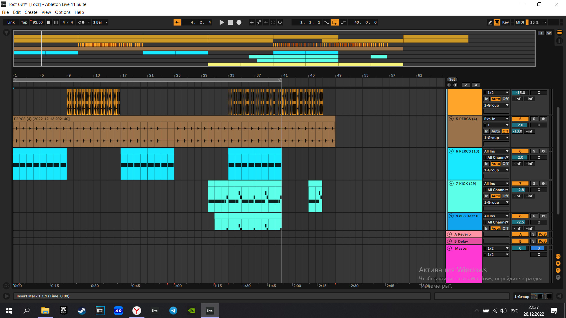The height and width of the screenshot is (318, 566).
Task: Open the Help menu
Action: [79, 12]
